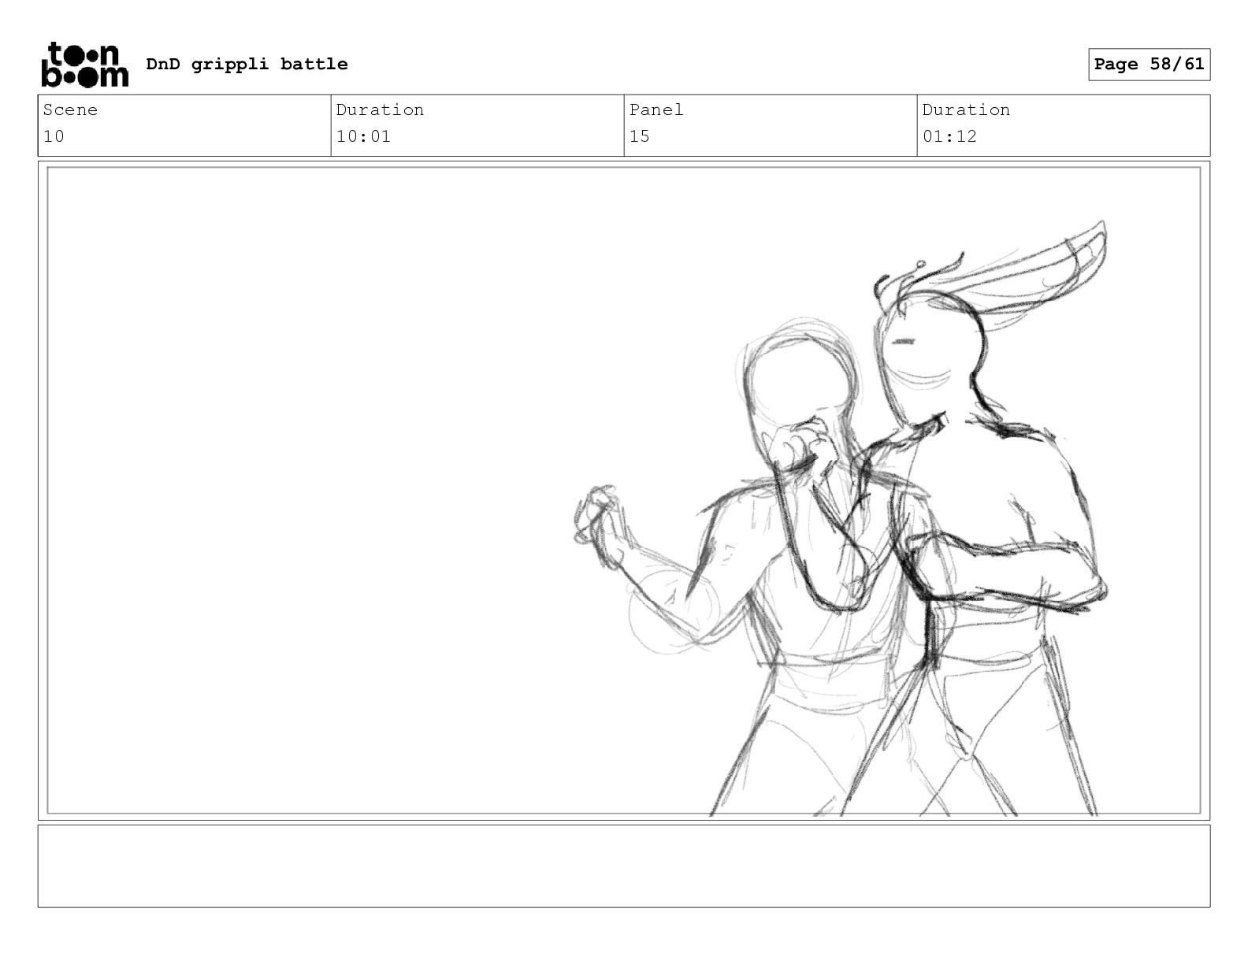Click the 'Duration' label above '01:12'
The height and width of the screenshot is (964, 1248).
[966, 109]
